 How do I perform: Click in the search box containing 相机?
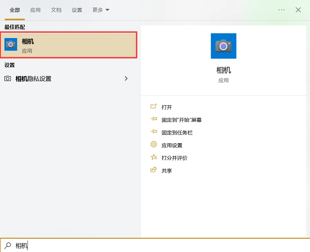click(155, 245)
